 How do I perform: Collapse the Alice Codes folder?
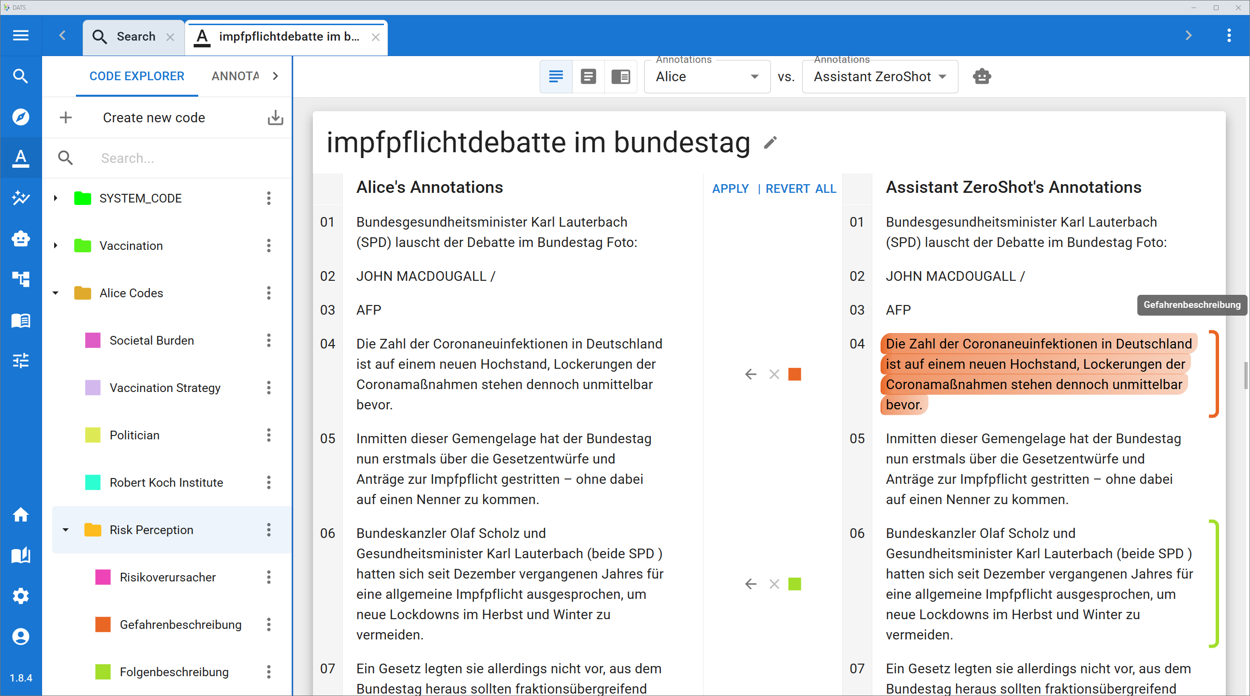56,293
